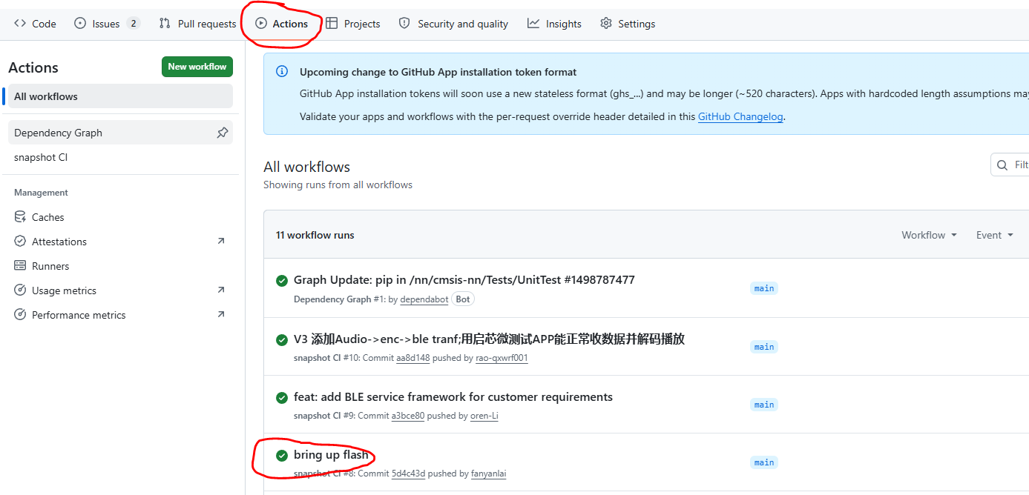Click the Attestations verified icon
1029x495 pixels.
click(20, 242)
